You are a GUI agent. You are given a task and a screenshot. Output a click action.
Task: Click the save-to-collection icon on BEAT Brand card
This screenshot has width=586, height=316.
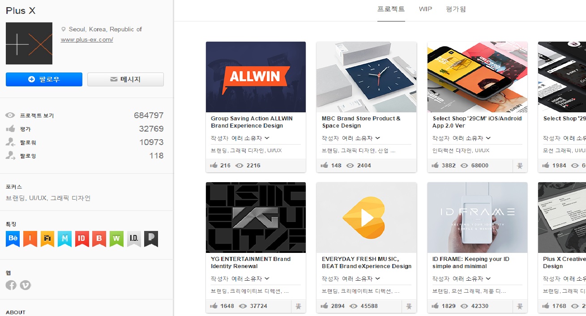[x=409, y=306]
